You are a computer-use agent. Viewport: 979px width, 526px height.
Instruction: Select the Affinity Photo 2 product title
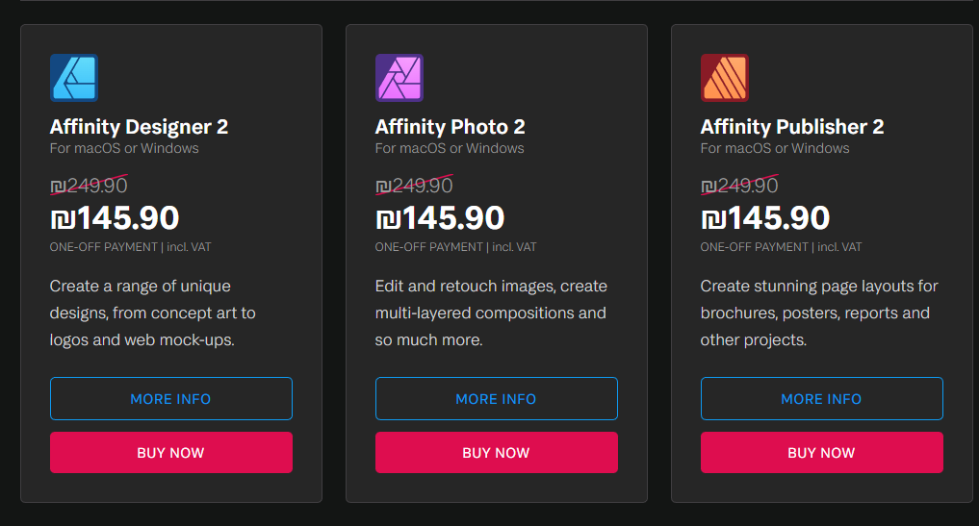pos(450,127)
